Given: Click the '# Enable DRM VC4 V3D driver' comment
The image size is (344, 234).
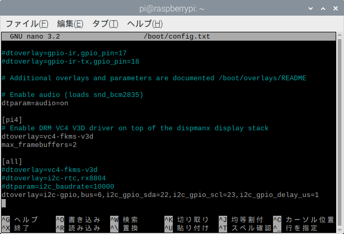Looking at the screenshot, I should (x=135, y=128).
